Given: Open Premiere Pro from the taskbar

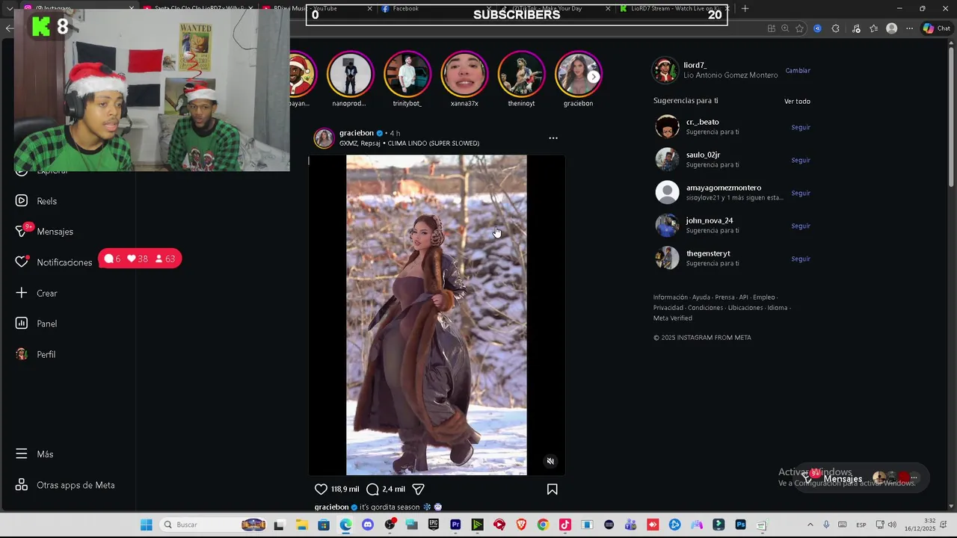Looking at the screenshot, I should pos(455,525).
